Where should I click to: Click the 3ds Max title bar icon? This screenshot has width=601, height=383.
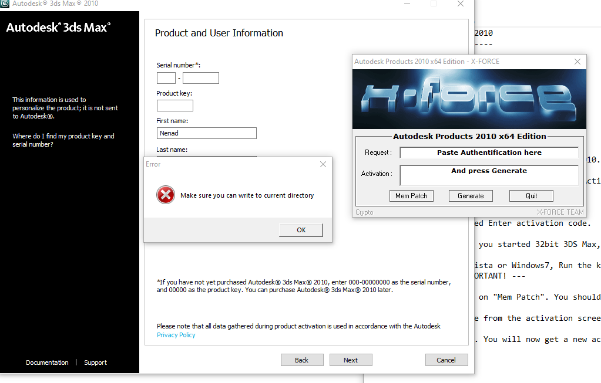pos(5,4)
